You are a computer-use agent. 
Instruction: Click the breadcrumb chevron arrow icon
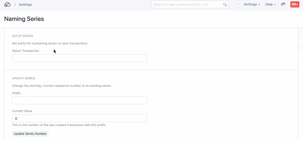pos(15,5)
